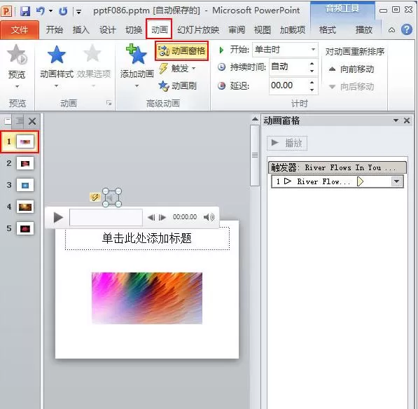Click the Redo/Repeat icon
Screen dimensions: 418x409
(63, 11)
